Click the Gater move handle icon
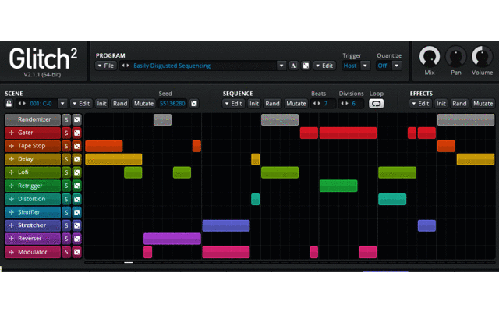 (x=12, y=133)
